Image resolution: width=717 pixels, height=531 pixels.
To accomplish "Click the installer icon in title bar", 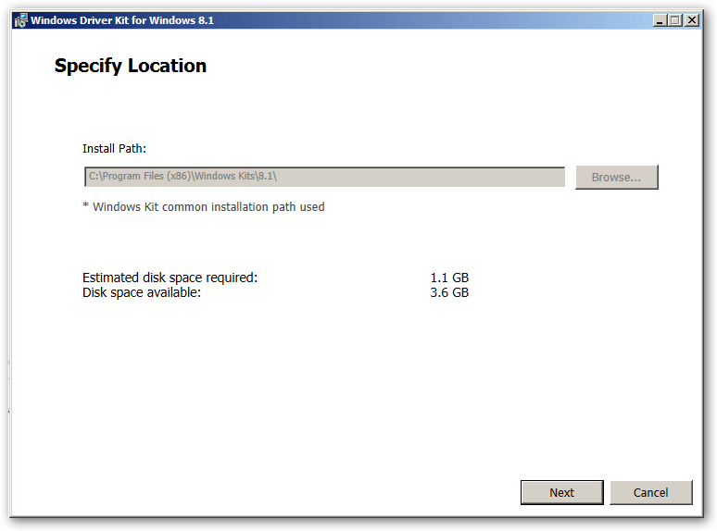I will tap(20, 20).
